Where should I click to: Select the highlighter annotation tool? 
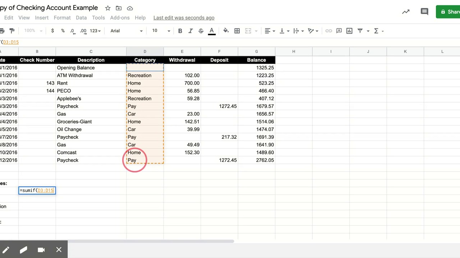coord(23,250)
